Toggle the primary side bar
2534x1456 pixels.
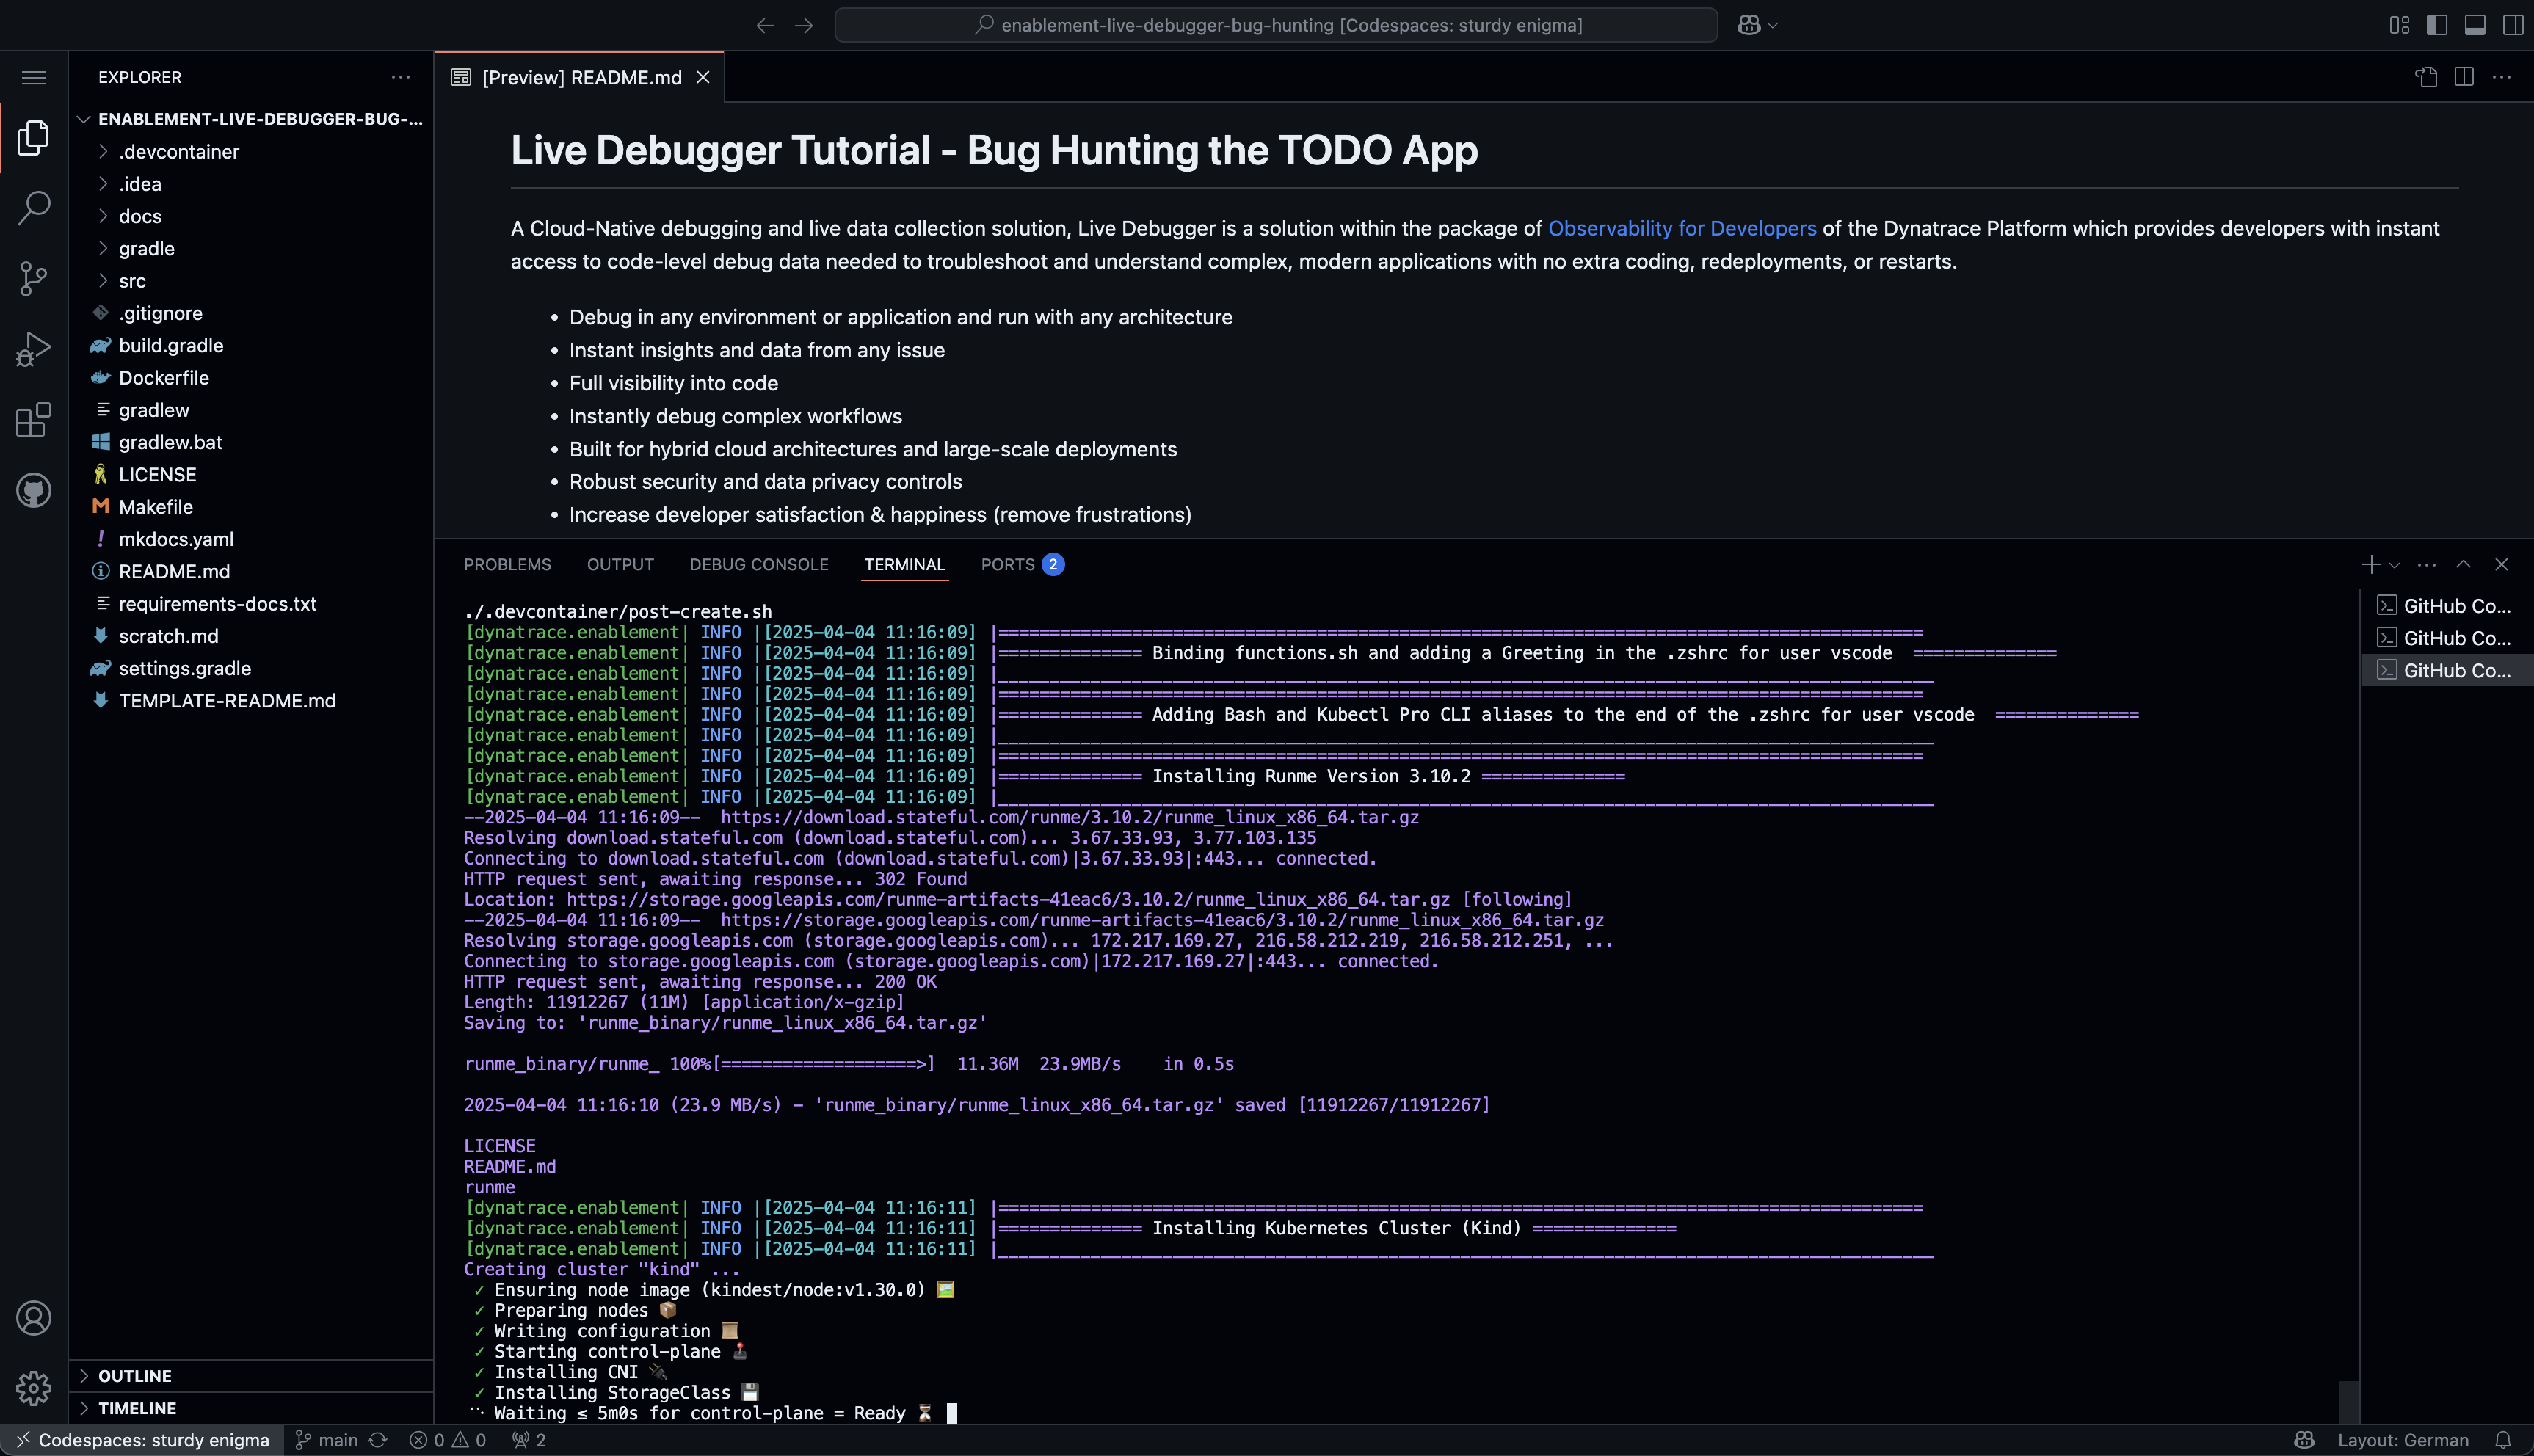[2437, 25]
